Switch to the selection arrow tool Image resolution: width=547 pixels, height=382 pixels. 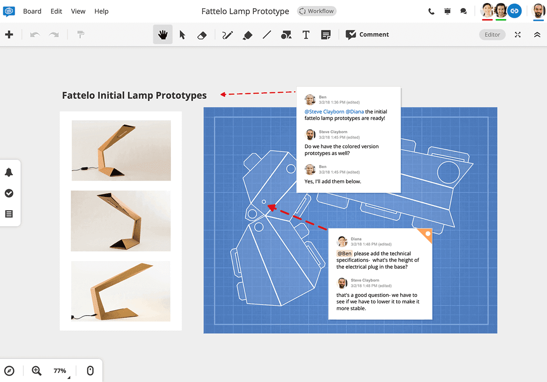click(182, 34)
